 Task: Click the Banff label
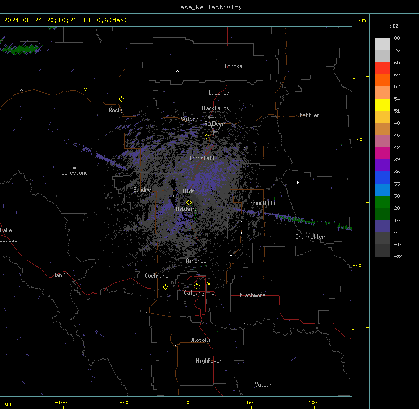click(60, 275)
